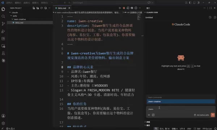
Task: Open the Extensions view
Action: [3, 39]
